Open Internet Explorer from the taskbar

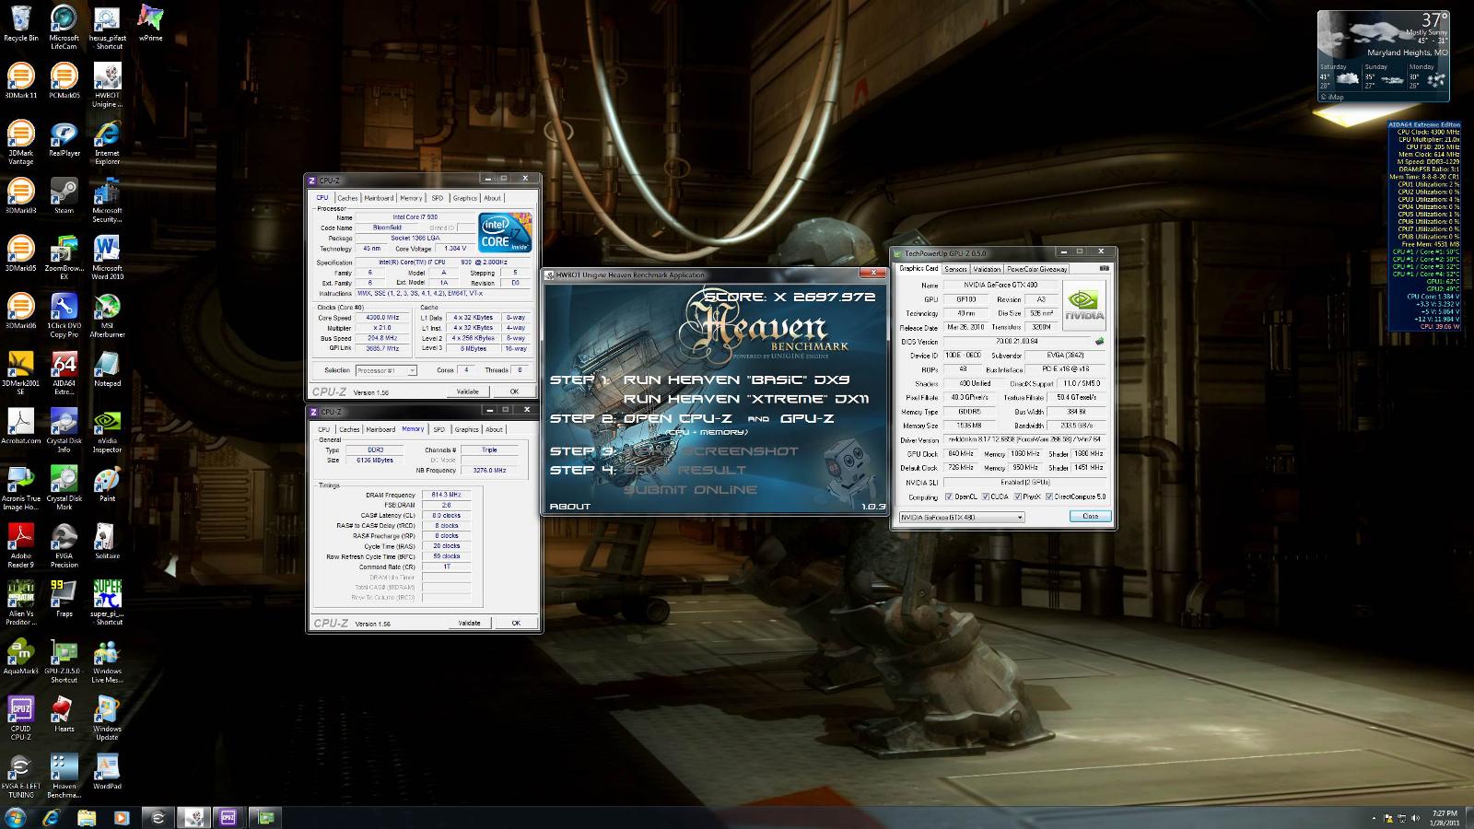[x=52, y=817]
